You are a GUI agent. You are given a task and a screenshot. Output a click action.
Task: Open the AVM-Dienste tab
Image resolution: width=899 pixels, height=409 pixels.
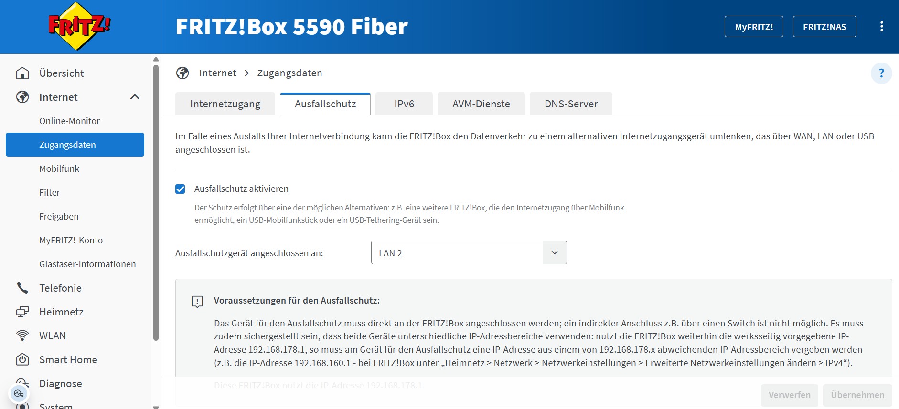tap(481, 104)
